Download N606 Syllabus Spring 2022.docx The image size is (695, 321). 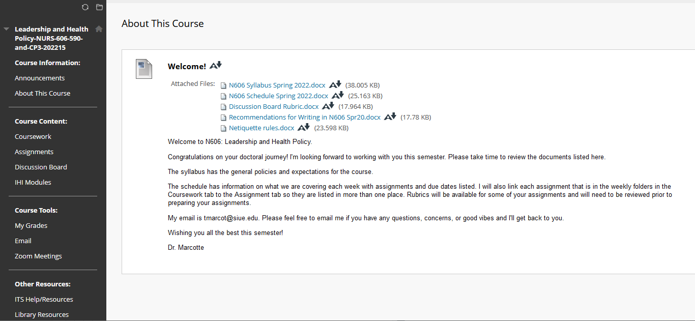pyautogui.click(x=277, y=85)
